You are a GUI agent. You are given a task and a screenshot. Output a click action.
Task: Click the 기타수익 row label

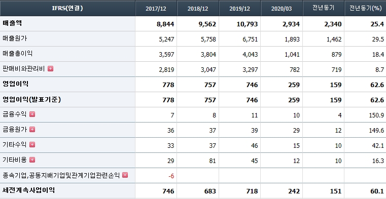coord(15,144)
